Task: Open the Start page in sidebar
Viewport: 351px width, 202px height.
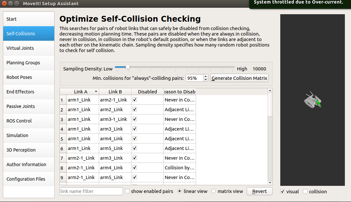Action: (29, 19)
